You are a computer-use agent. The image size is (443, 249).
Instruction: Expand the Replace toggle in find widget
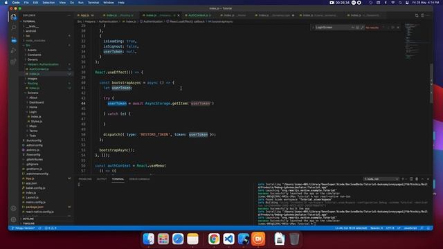point(313,28)
